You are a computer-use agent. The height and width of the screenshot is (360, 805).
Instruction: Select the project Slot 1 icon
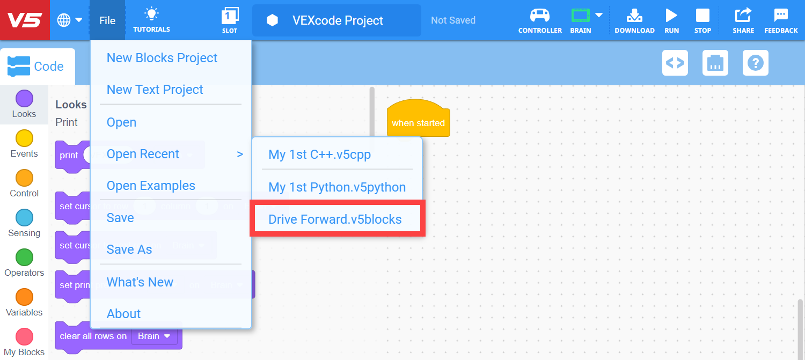tap(230, 17)
